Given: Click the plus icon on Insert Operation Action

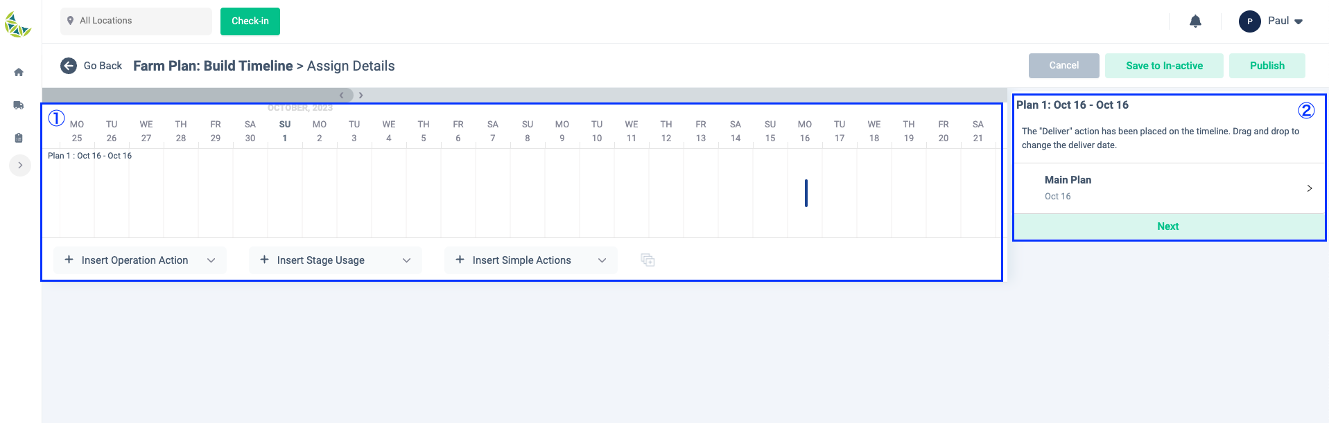Looking at the screenshot, I should (x=69, y=260).
